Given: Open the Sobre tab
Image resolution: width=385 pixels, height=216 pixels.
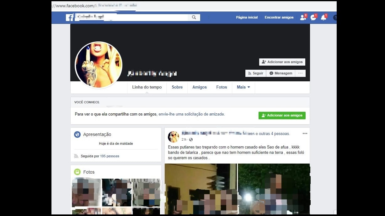Looking at the screenshot, I should (177, 87).
